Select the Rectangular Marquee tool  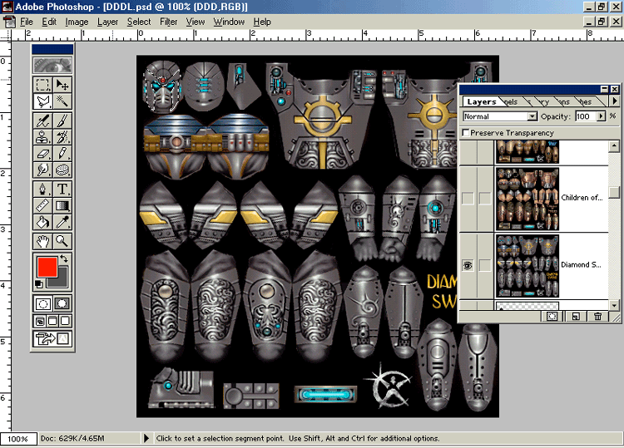(43, 84)
